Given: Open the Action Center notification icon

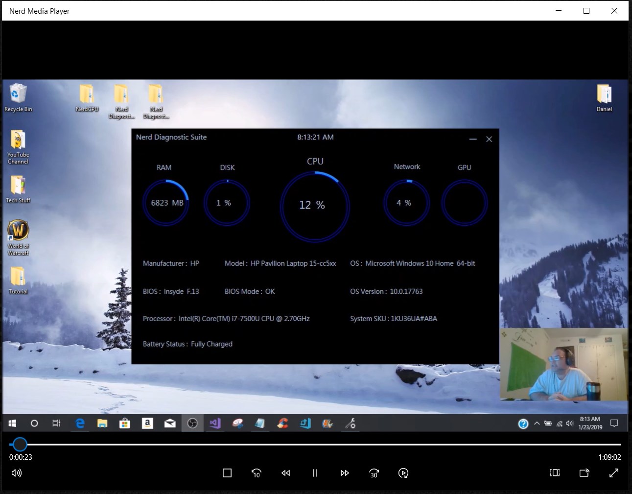Looking at the screenshot, I should (x=614, y=423).
